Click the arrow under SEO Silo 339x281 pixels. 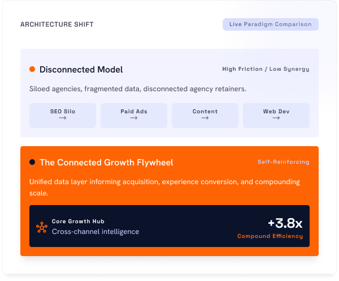click(63, 118)
